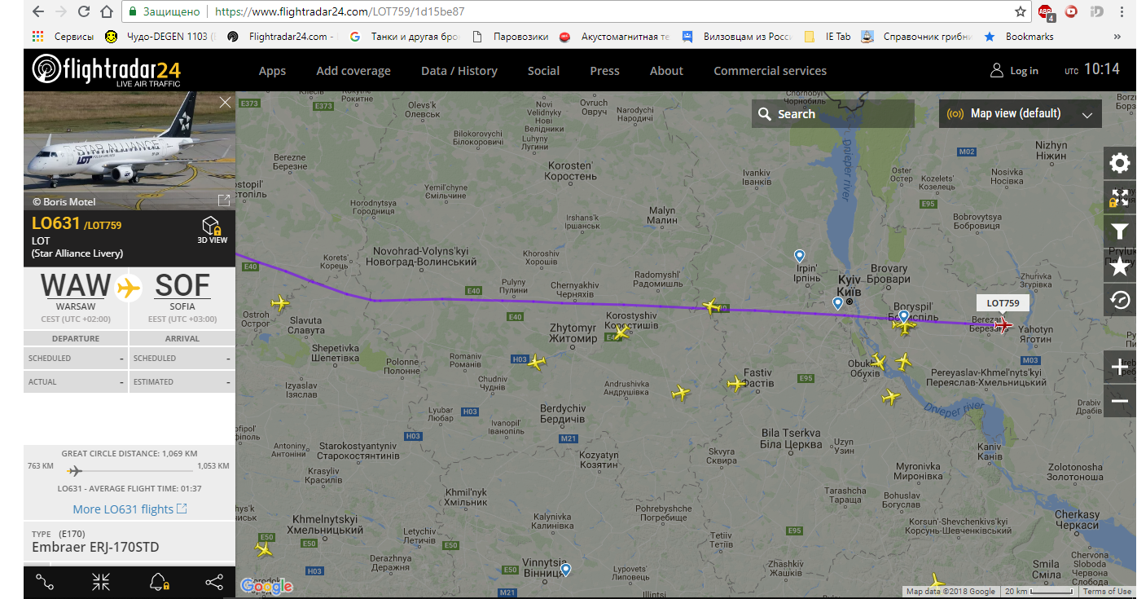Center map on aircraft icon

(101, 582)
